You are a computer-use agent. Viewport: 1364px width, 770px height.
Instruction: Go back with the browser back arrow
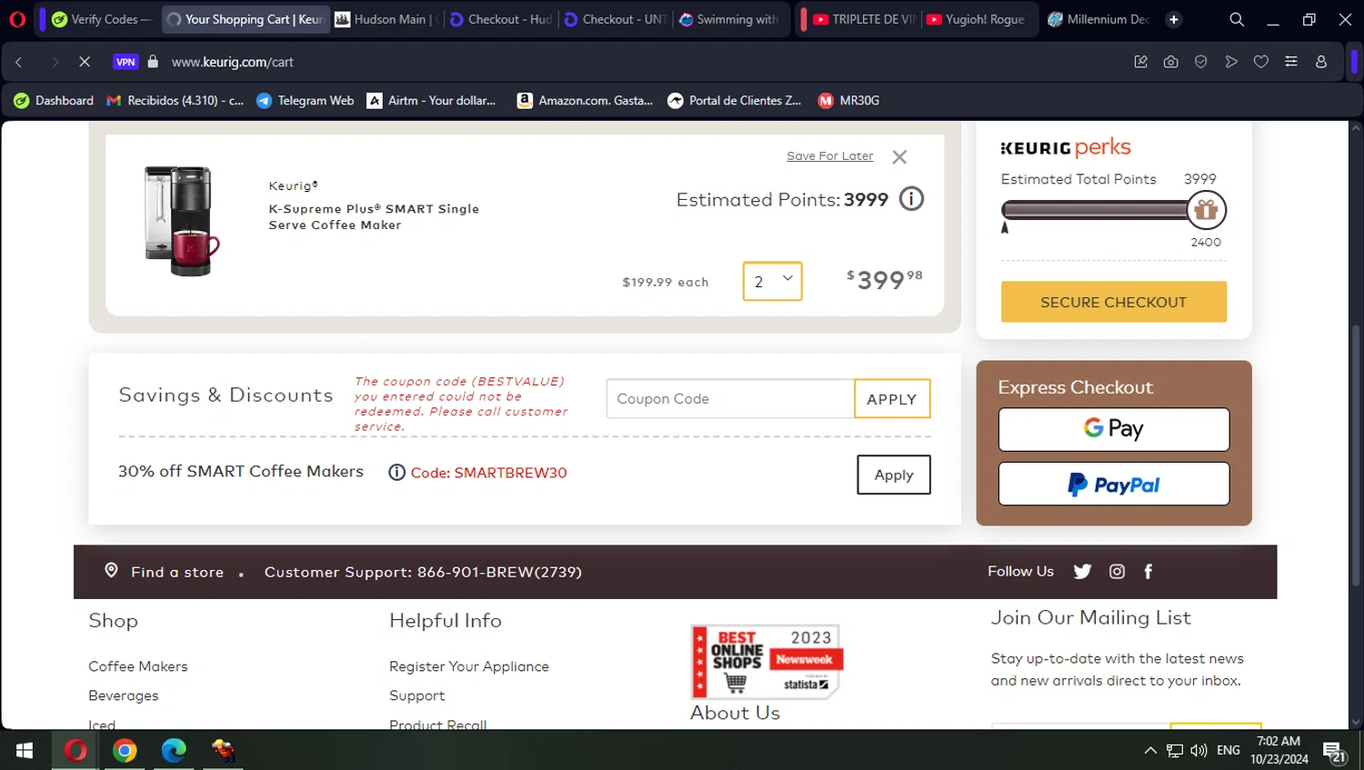coord(18,62)
